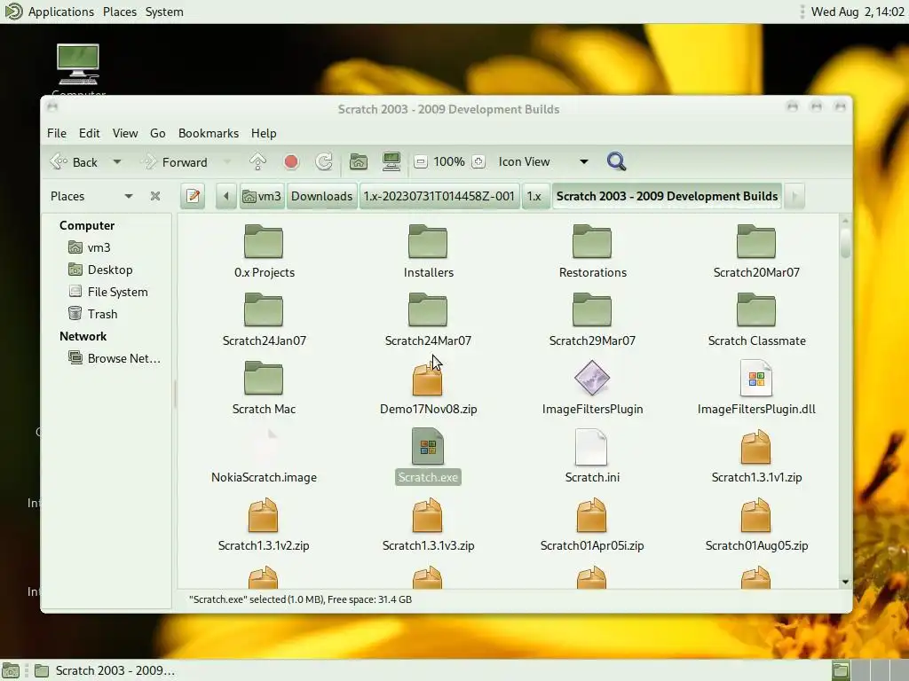
Task: Open the File menu
Action: (57, 133)
